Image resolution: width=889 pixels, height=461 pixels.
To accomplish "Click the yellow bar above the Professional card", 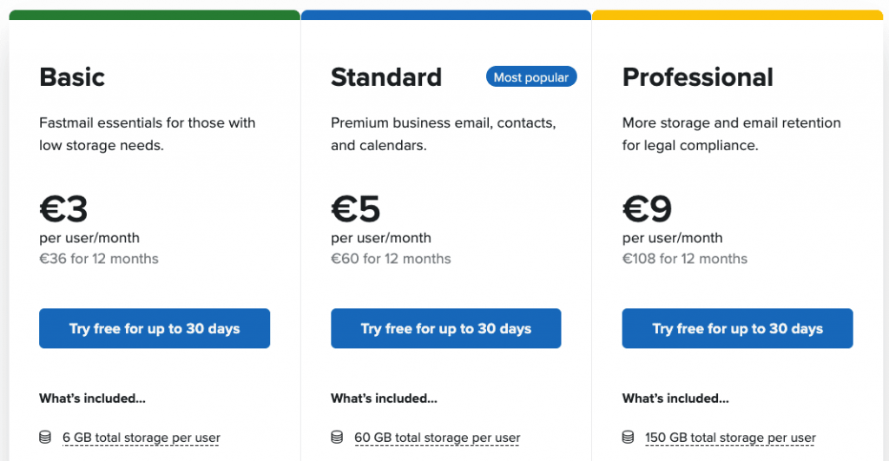I will pos(737,15).
